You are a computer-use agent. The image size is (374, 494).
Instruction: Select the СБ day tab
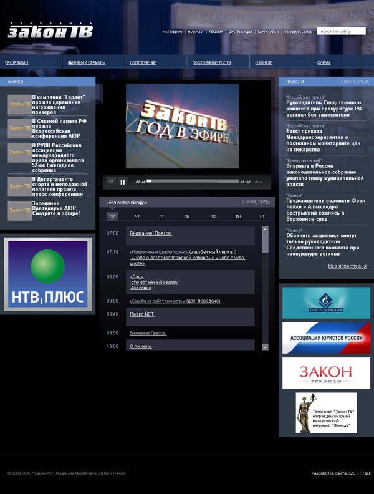(186, 216)
